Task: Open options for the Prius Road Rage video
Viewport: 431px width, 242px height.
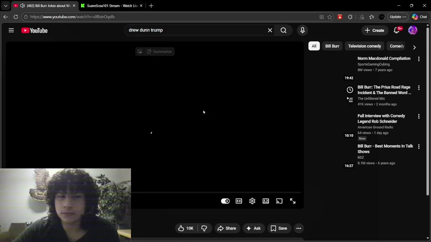Action: pos(419,87)
